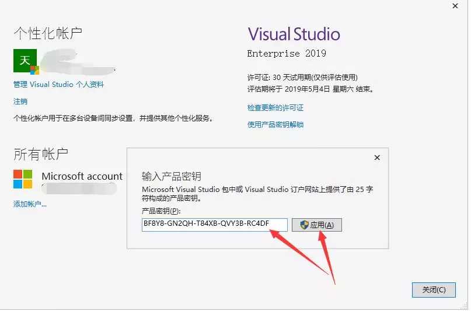Click the 所有帐户 heading
The image size is (471, 311).
[41, 154]
